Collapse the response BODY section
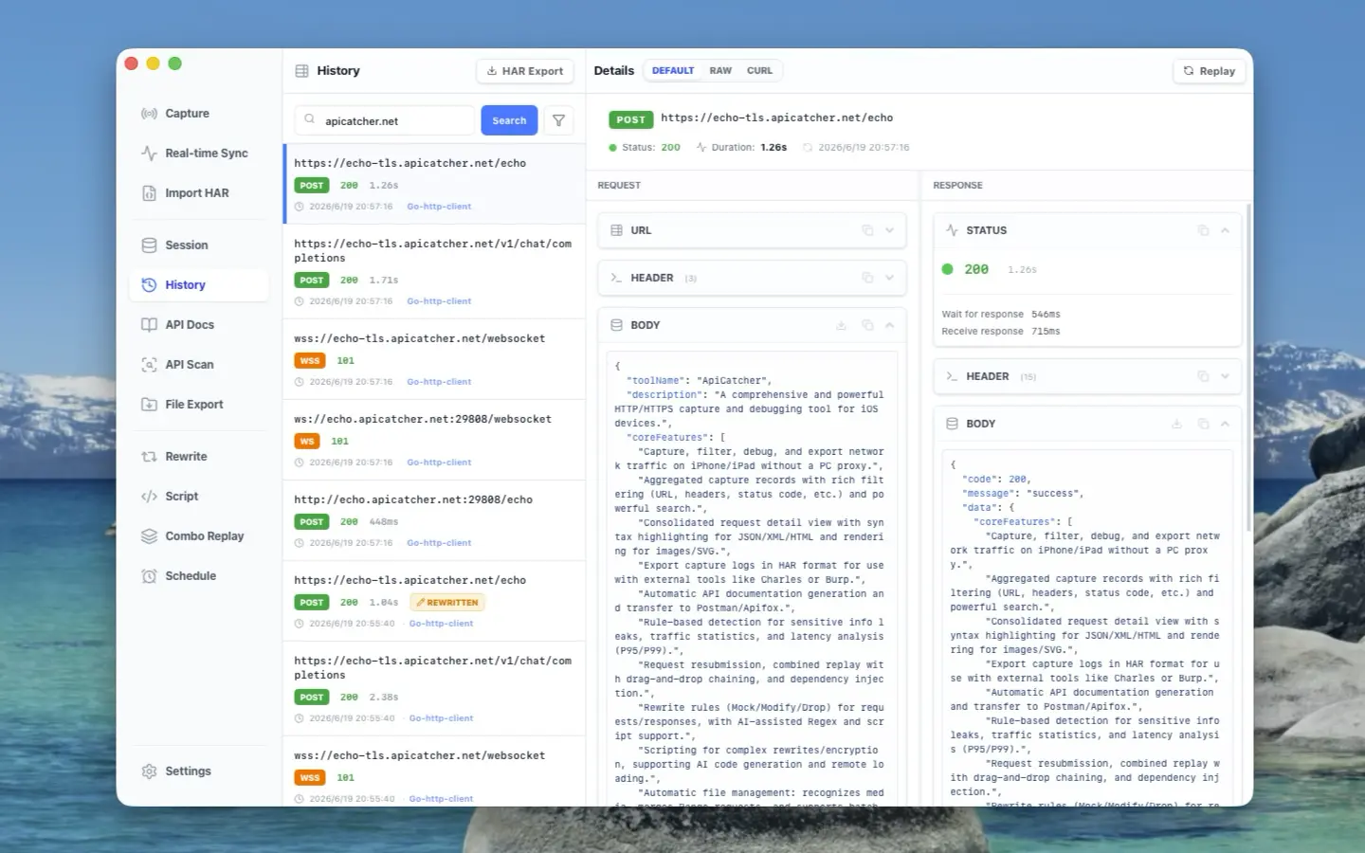Screen dimensions: 1365x853 click(1225, 424)
